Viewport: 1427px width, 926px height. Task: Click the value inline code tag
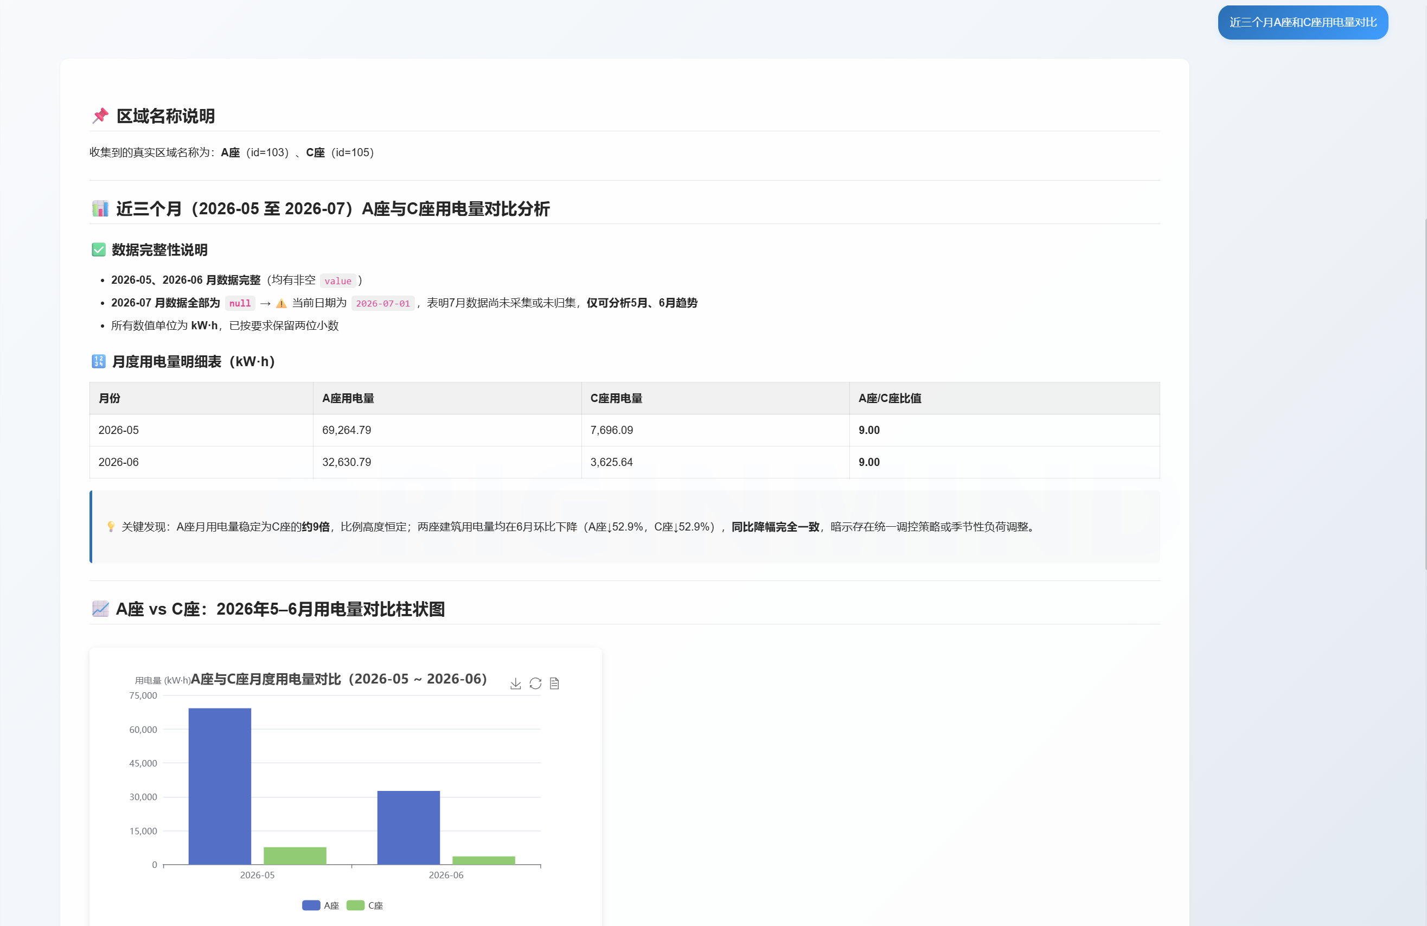337,280
